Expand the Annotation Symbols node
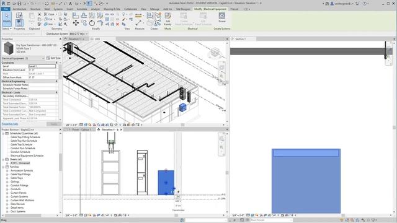The height and width of the screenshot is (223, 397). tap(7, 171)
